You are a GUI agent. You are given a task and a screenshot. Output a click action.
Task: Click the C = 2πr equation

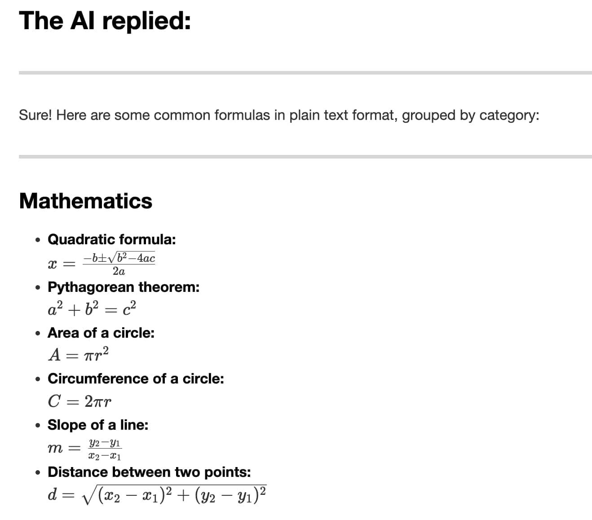80,401
